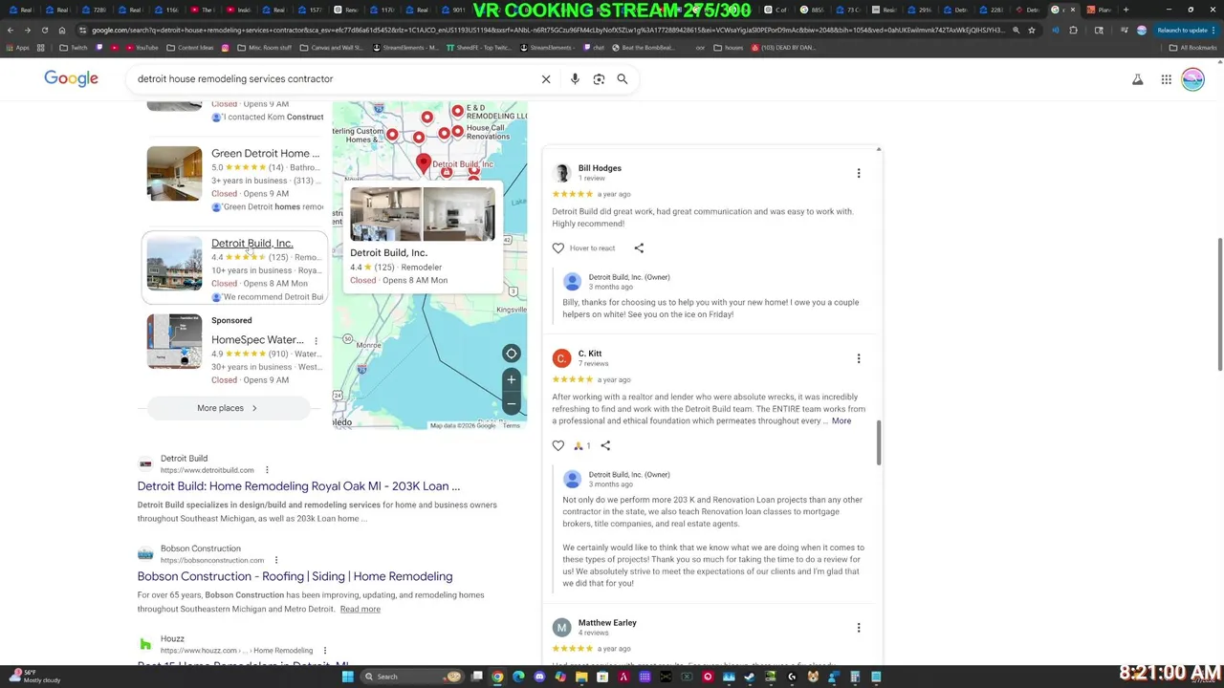1224x688 pixels.
Task: Open Detroit Build house thumbnail
Action: tap(174, 264)
